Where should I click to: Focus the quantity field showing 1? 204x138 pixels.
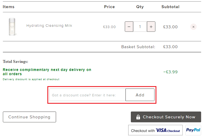[140, 27]
